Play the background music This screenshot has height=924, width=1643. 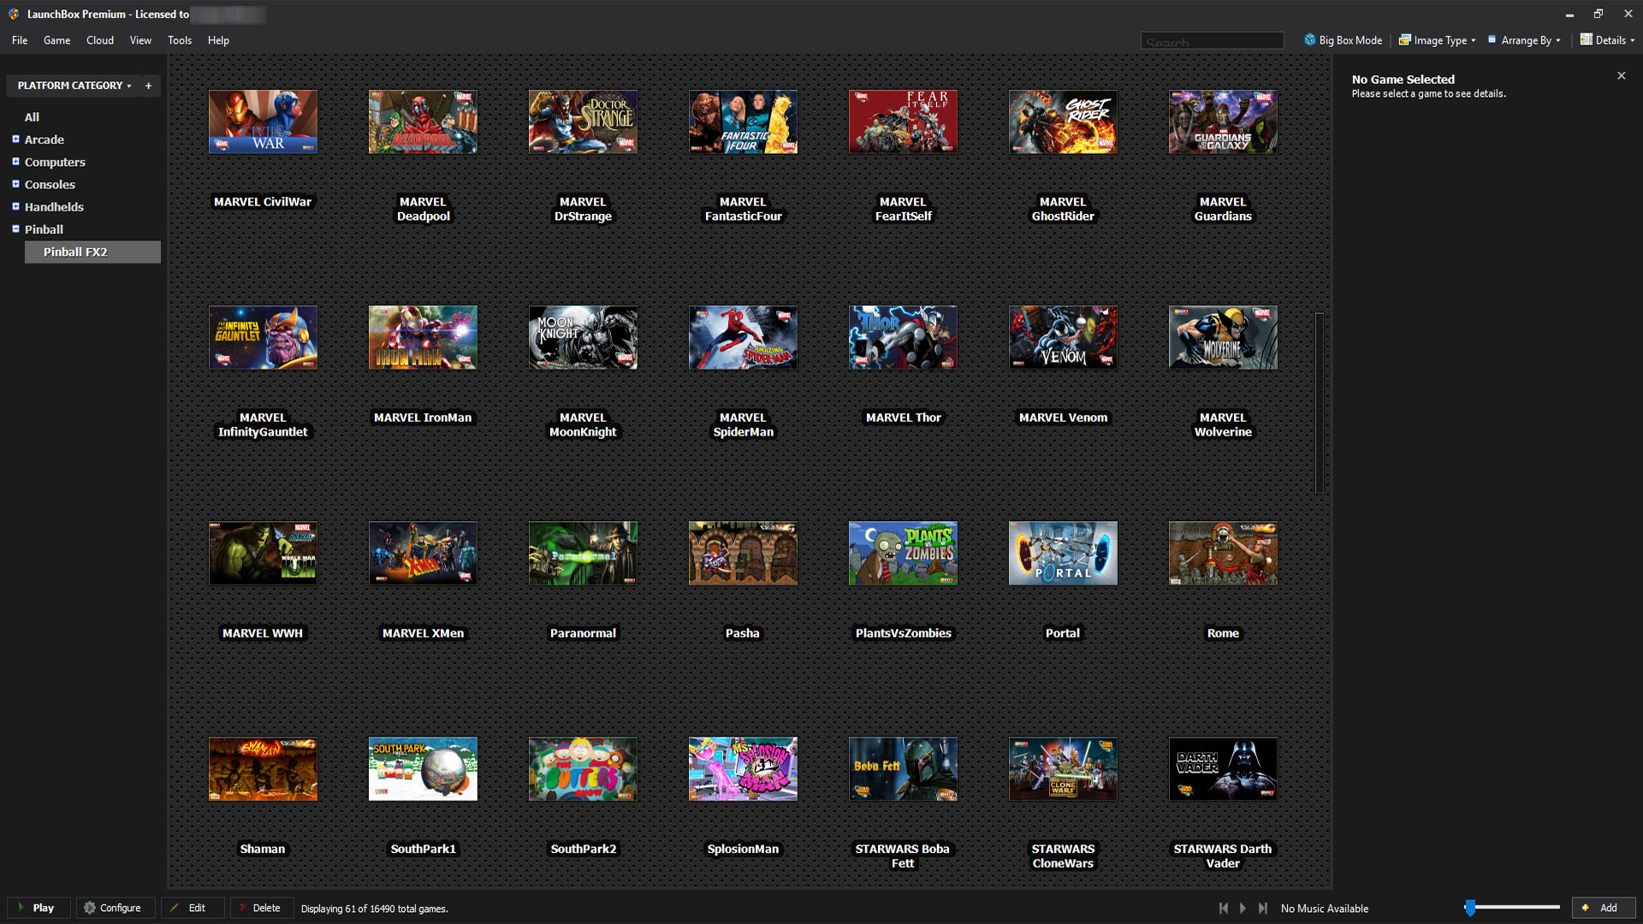click(x=1243, y=908)
